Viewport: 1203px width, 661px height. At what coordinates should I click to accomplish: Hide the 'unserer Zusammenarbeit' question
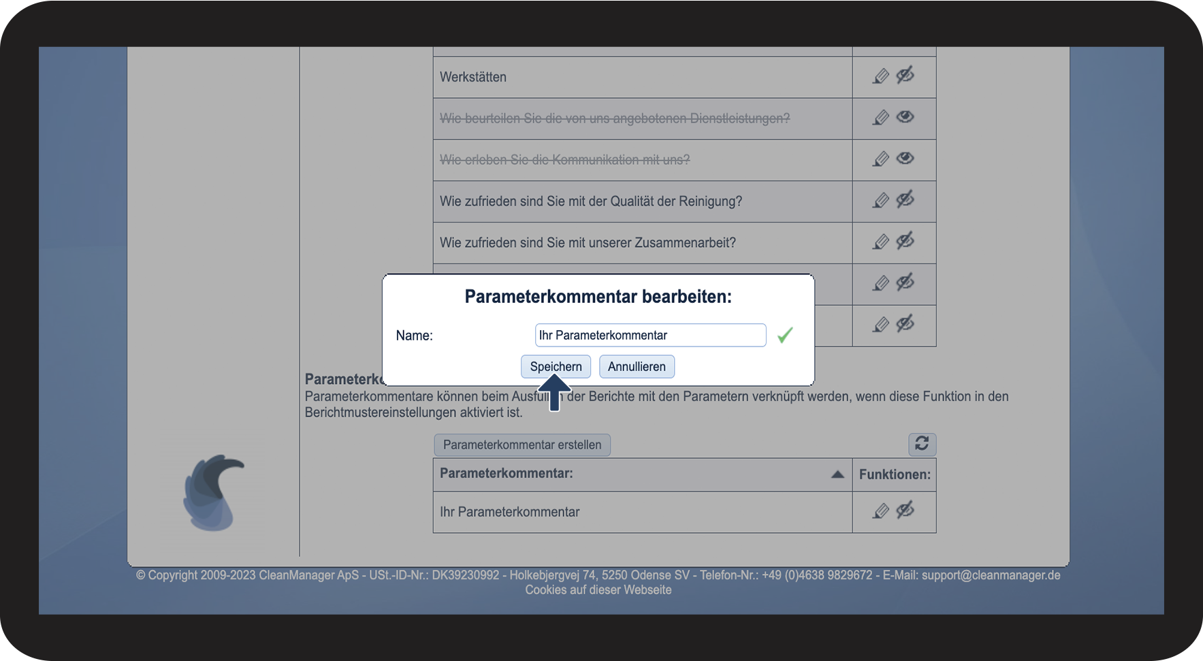[x=905, y=241]
